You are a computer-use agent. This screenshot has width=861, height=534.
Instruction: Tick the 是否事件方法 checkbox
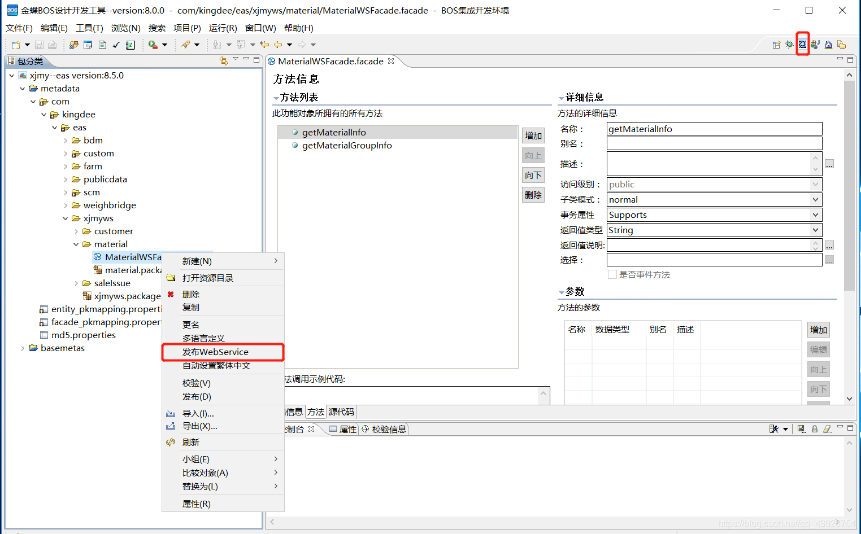tap(612, 274)
